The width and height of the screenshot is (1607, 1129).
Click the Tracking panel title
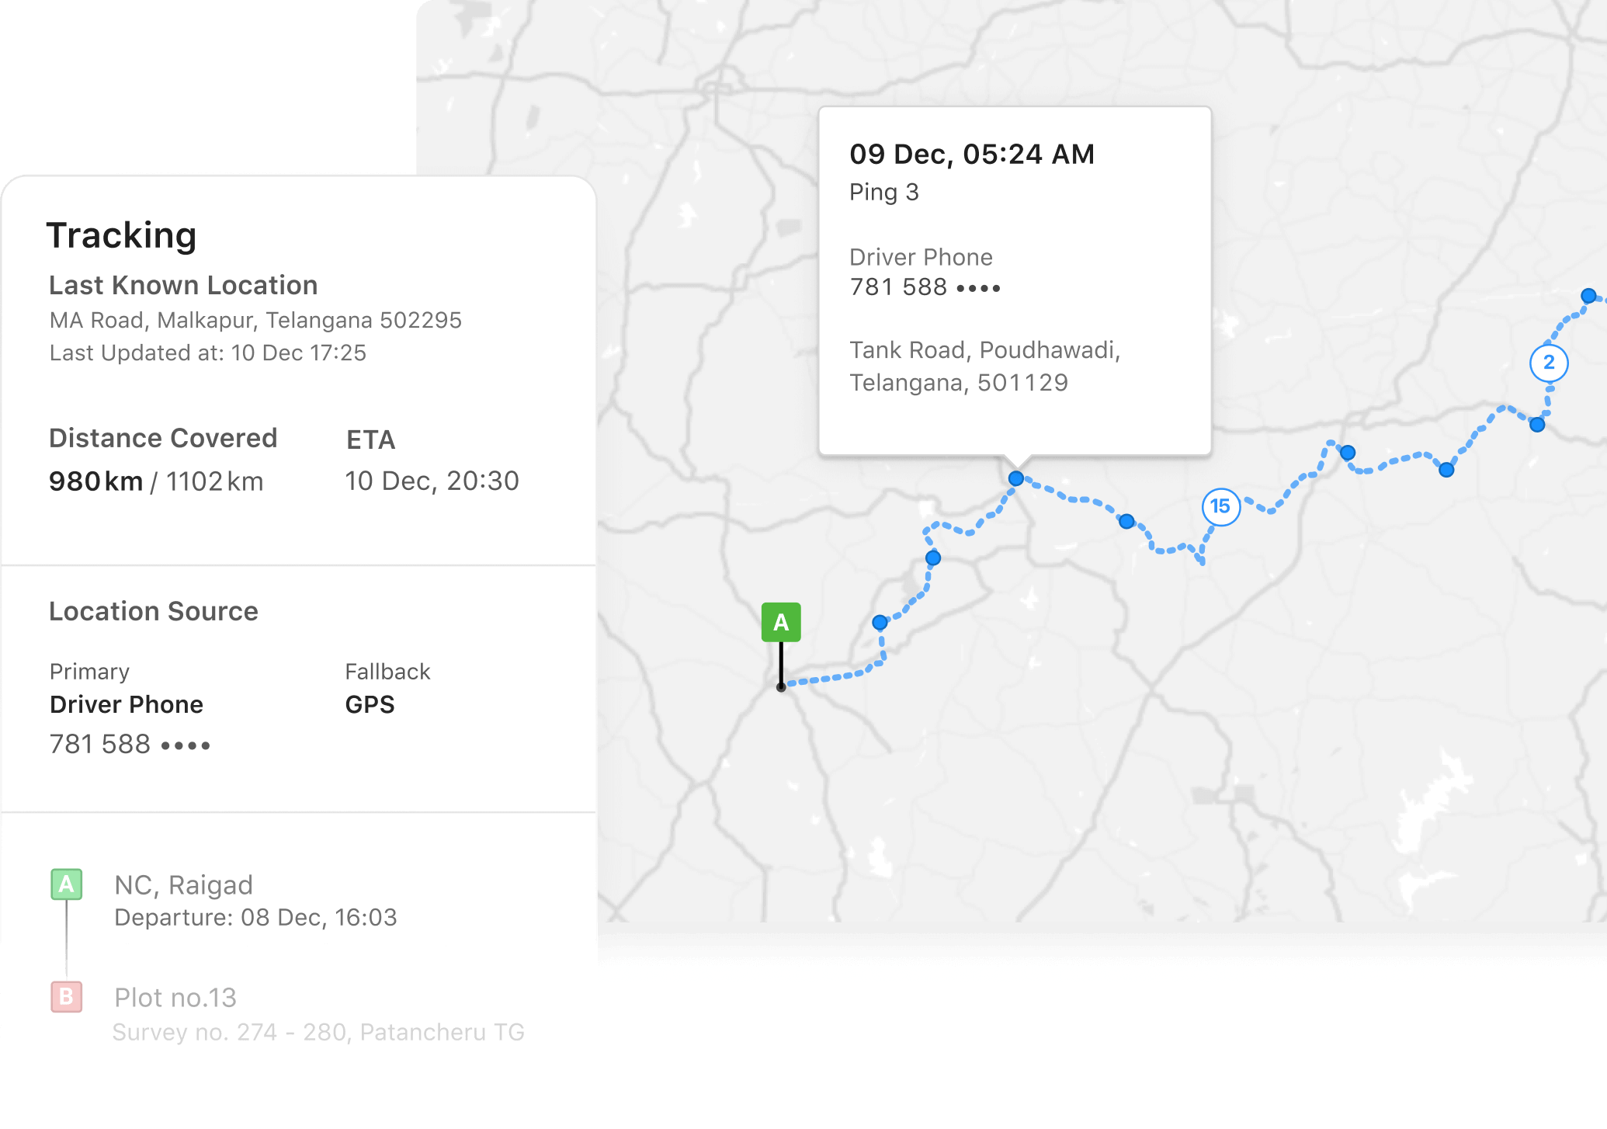tap(122, 236)
